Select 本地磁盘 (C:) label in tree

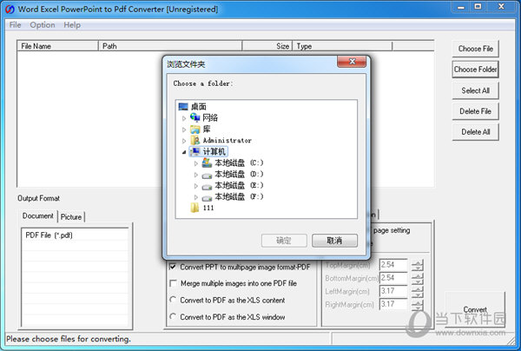239,162
